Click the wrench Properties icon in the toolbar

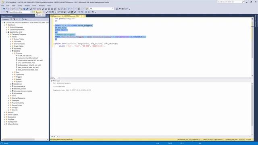click(x=120, y=9)
